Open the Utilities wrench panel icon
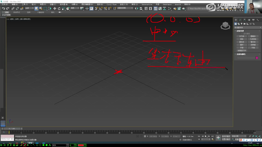The image size is (262, 147). pyautogui.click(x=258, y=20)
